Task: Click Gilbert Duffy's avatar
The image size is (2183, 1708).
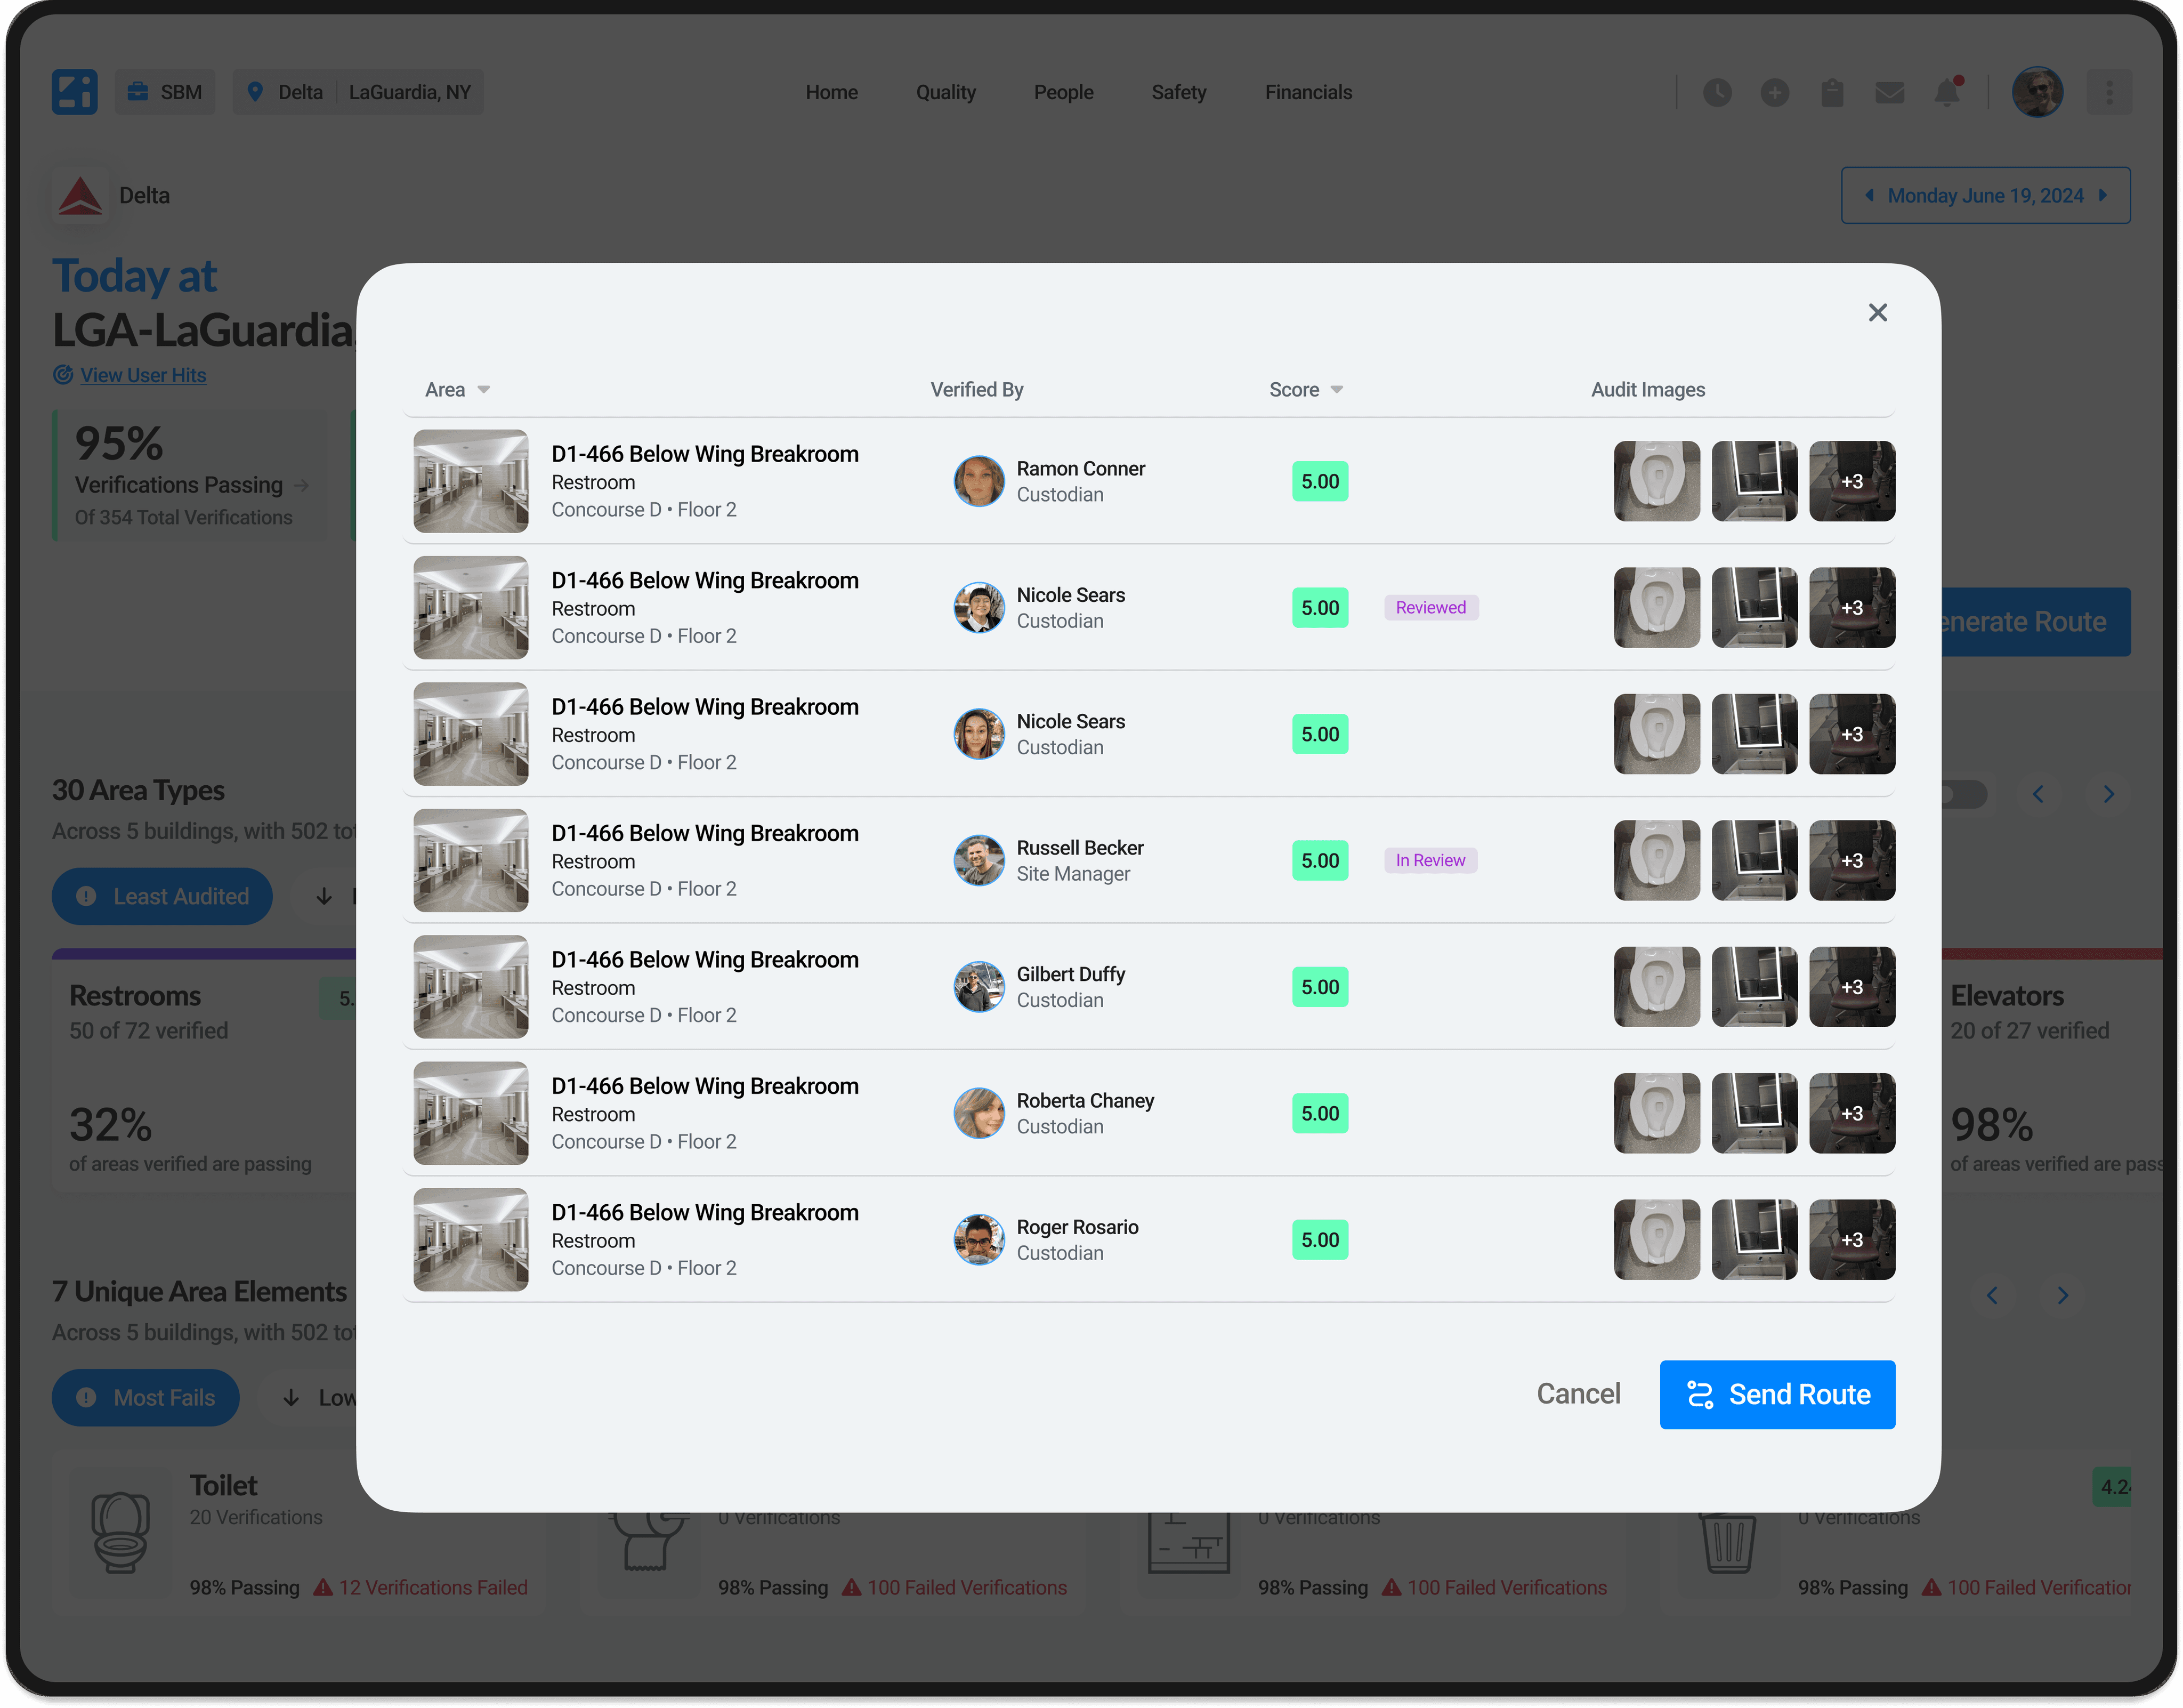Action: pos(979,987)
